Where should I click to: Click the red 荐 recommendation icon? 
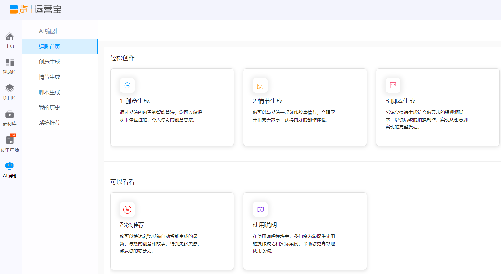tap(127, 210)
